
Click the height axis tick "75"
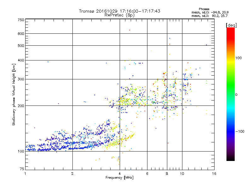click(x=22, y=169)
